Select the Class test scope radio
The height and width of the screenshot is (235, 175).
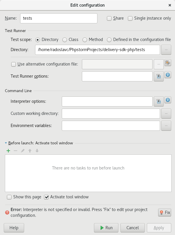(x=65, y=40)
